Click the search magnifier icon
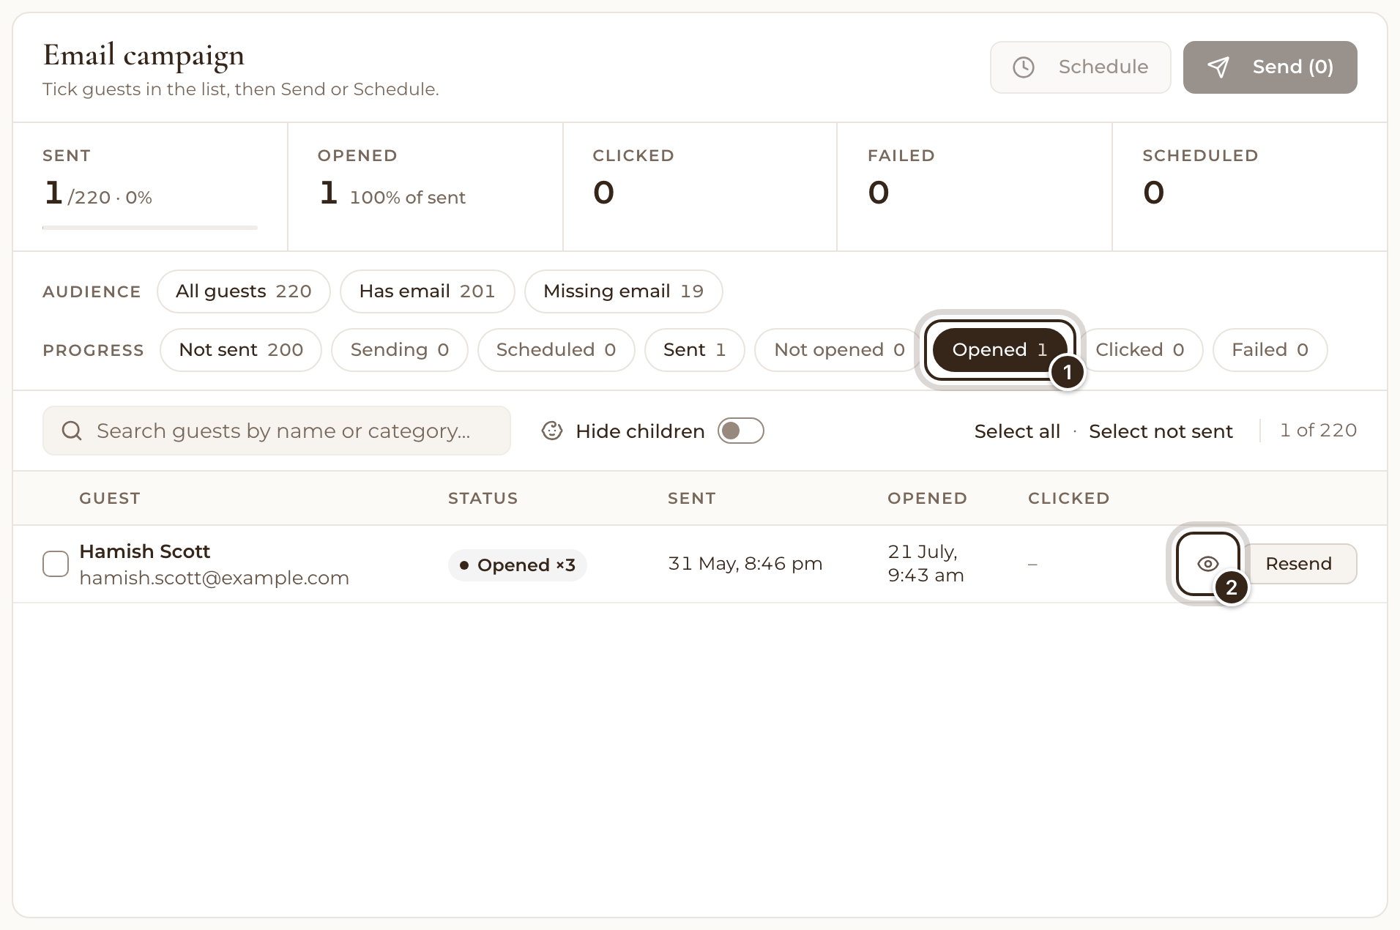The height and width of the screenshot is (930, 1400). click(72, 431)
